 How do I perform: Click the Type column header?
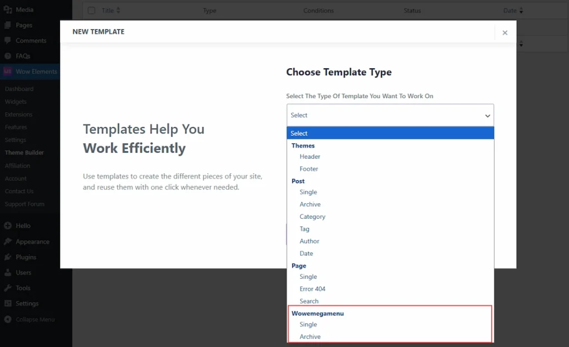[209, 11]
